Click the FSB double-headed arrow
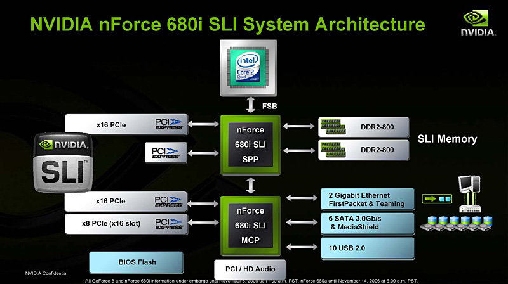 point(250,105)
